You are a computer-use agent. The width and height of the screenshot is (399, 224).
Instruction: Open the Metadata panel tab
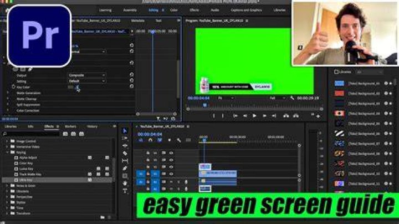[x=137, y=21]
